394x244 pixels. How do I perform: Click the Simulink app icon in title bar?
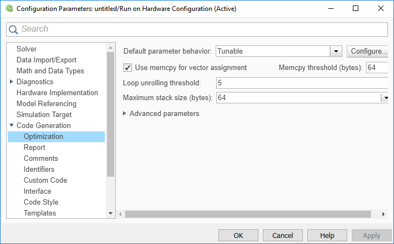pyautogui.click(x=8, y=9)
